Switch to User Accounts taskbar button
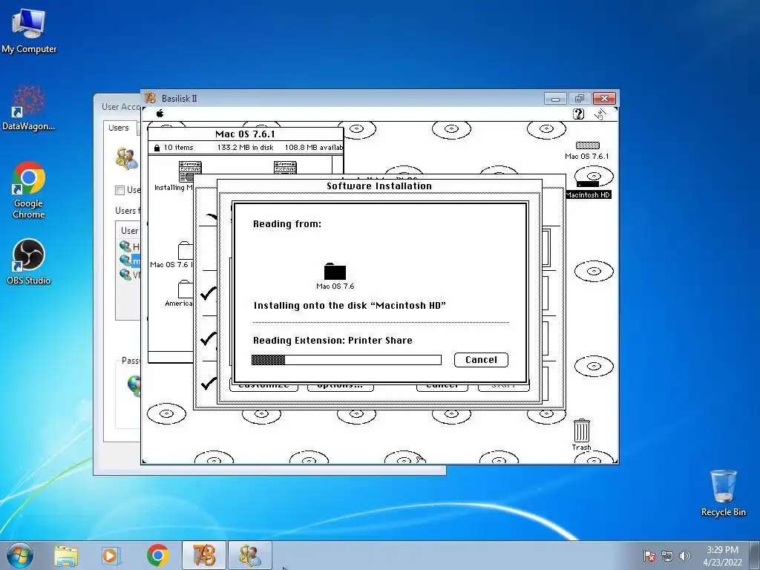 click(250, 555)
